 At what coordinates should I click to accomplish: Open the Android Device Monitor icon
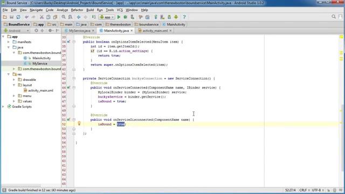point(176,17)
